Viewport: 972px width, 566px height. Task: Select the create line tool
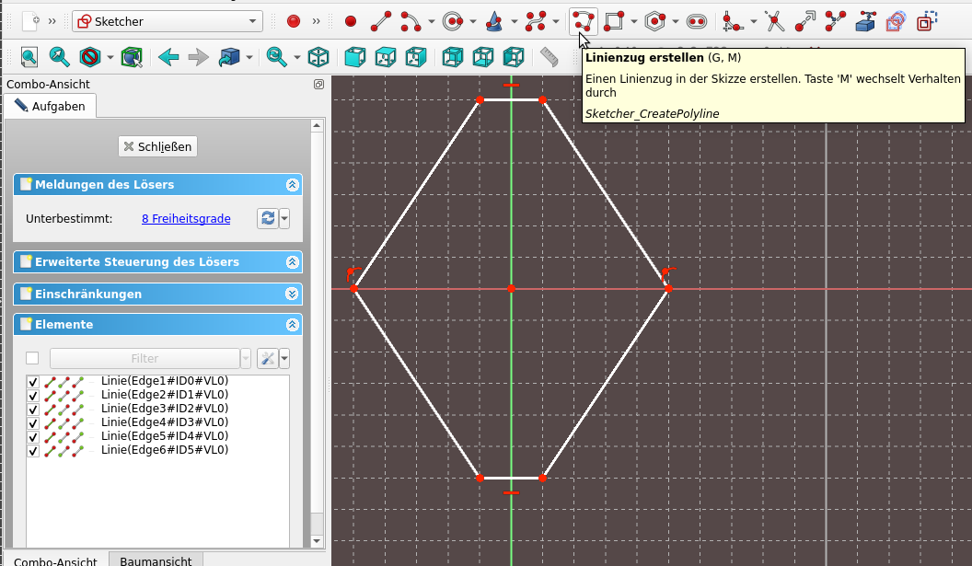[380, 21]
